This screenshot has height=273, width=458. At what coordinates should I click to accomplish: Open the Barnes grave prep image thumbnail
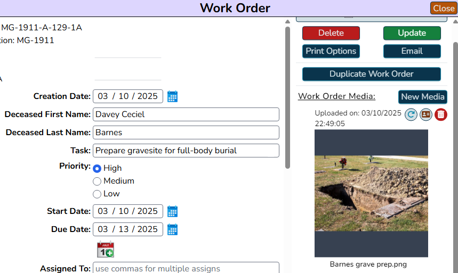click(371, 193)
